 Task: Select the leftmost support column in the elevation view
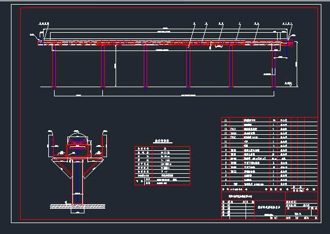(x=54, y=66)
